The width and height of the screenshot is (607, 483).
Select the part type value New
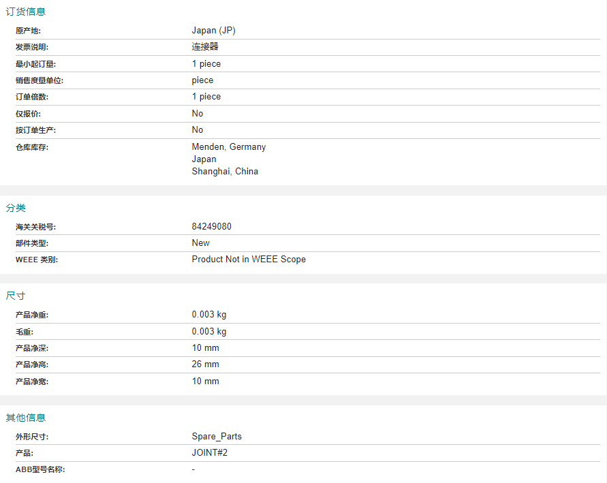(x=201, y=243)
